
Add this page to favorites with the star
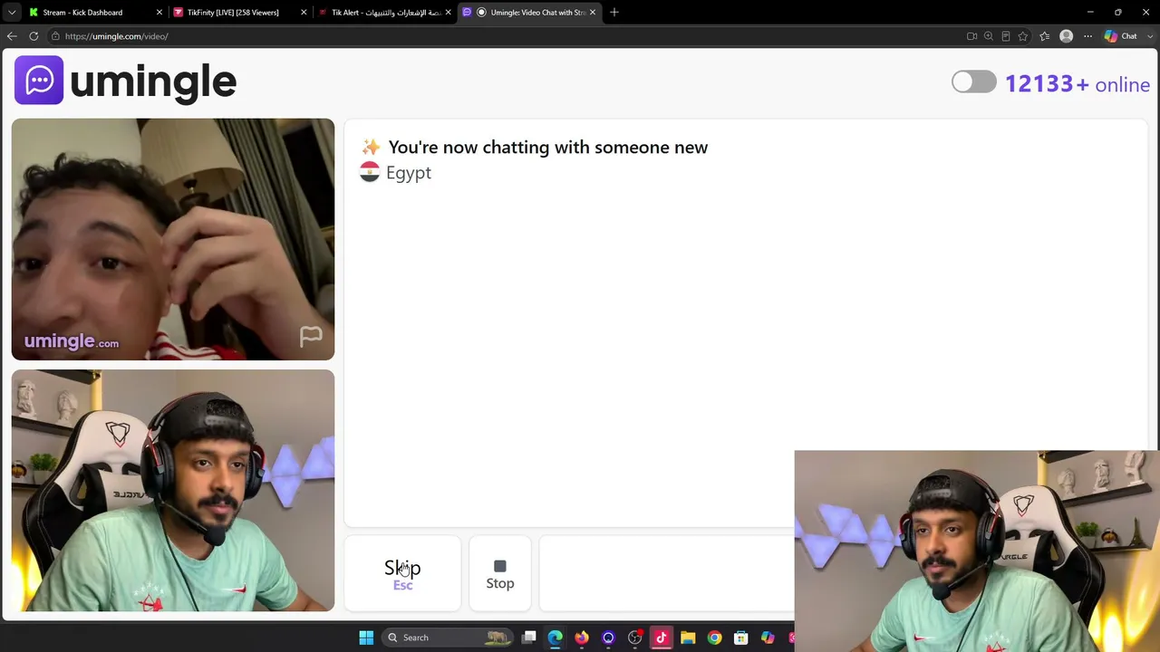[1023, 36]
